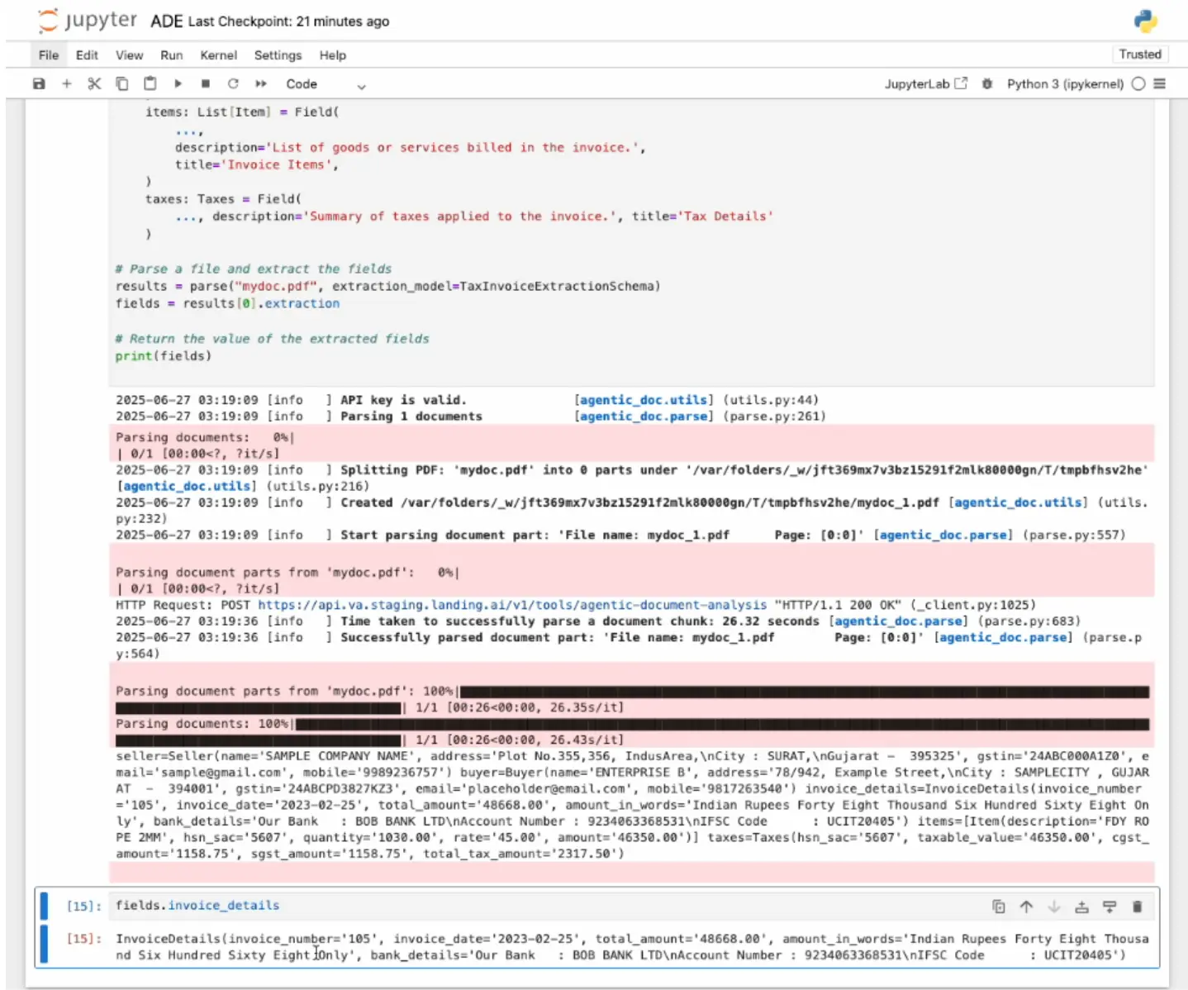Restart the kernel with circular arrow icon
The width and height of the screenshot is (1188, 990).
click(233, 83)
